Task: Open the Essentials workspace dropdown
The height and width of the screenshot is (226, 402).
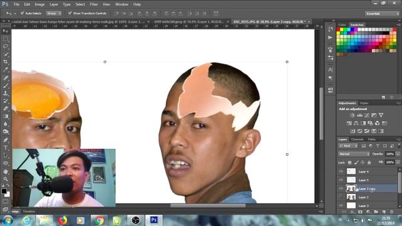Action: (382, 14)
